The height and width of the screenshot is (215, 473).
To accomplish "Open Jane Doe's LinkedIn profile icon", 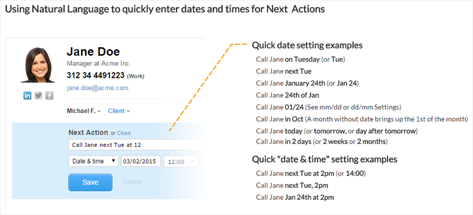I will click(27, 96).
